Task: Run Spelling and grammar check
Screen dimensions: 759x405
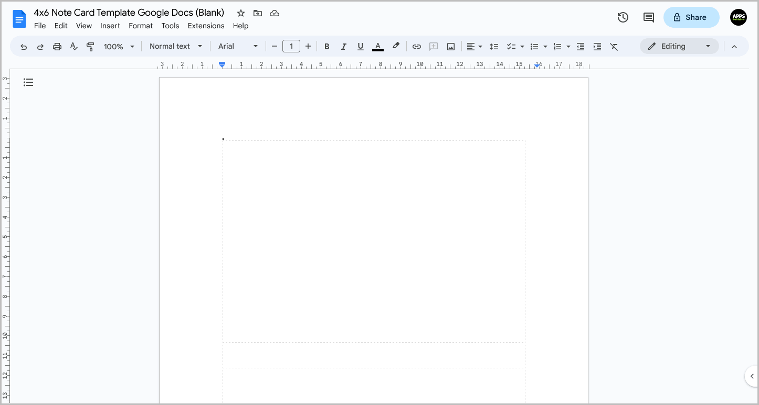Action: [x=73, y=46]
